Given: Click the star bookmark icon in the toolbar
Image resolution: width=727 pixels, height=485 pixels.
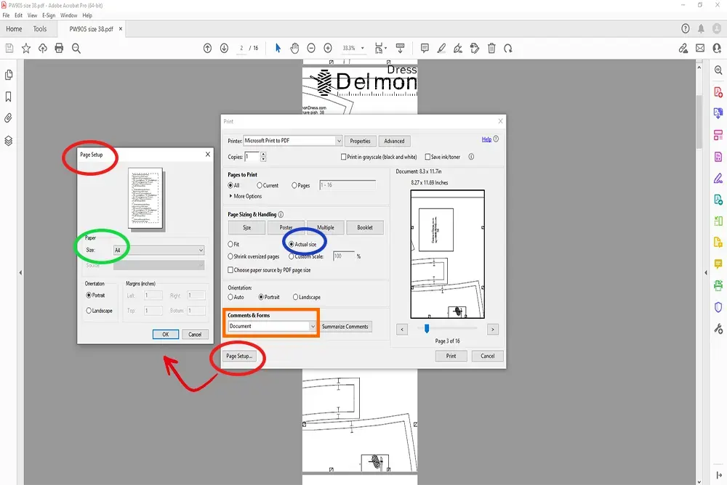Looking at the screenshot, I should [26, 49].
